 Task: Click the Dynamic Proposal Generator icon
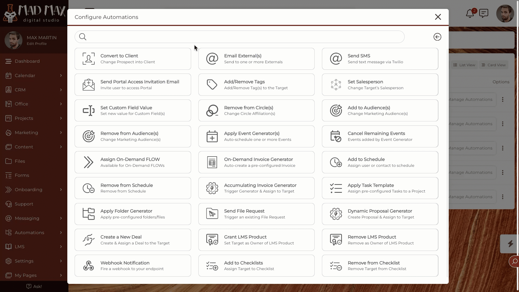point(336,214)
